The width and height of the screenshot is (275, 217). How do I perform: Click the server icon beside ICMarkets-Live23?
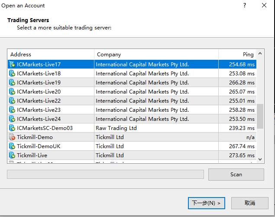coord(12,110)
